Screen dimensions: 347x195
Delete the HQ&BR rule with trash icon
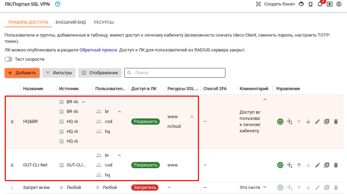click(x=336, y=121)
